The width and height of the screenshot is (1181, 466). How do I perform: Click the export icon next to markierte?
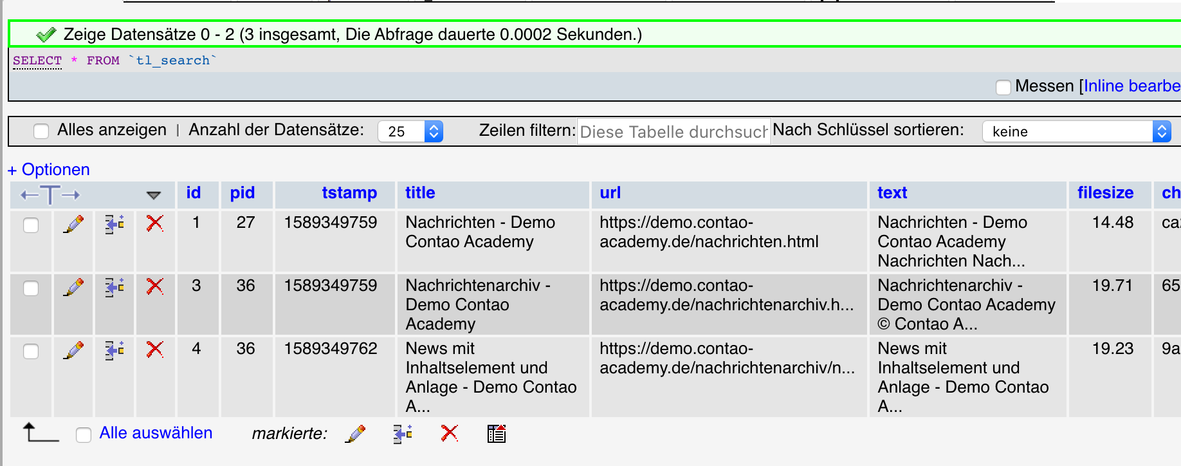click(x=497, y=434)
